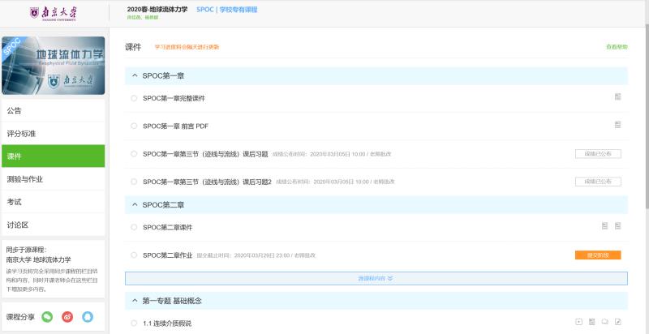Screen dimensions: 649x334
Task: Expand the 源课程内容 bar
Action: point(376,278)
